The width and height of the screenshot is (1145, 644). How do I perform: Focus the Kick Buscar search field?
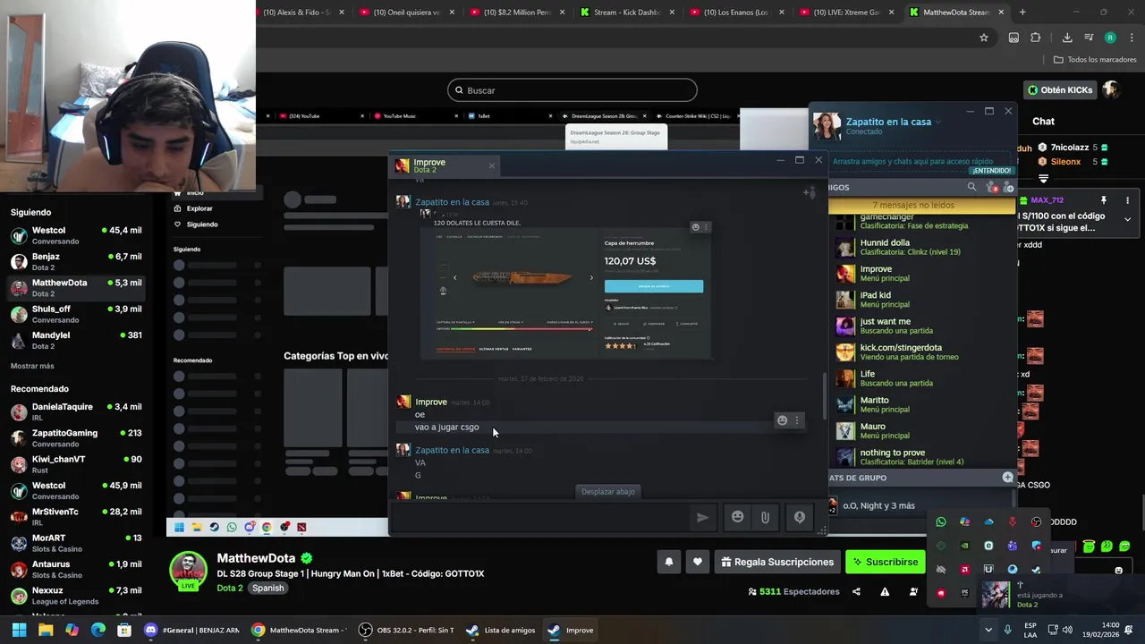[572, 90]
